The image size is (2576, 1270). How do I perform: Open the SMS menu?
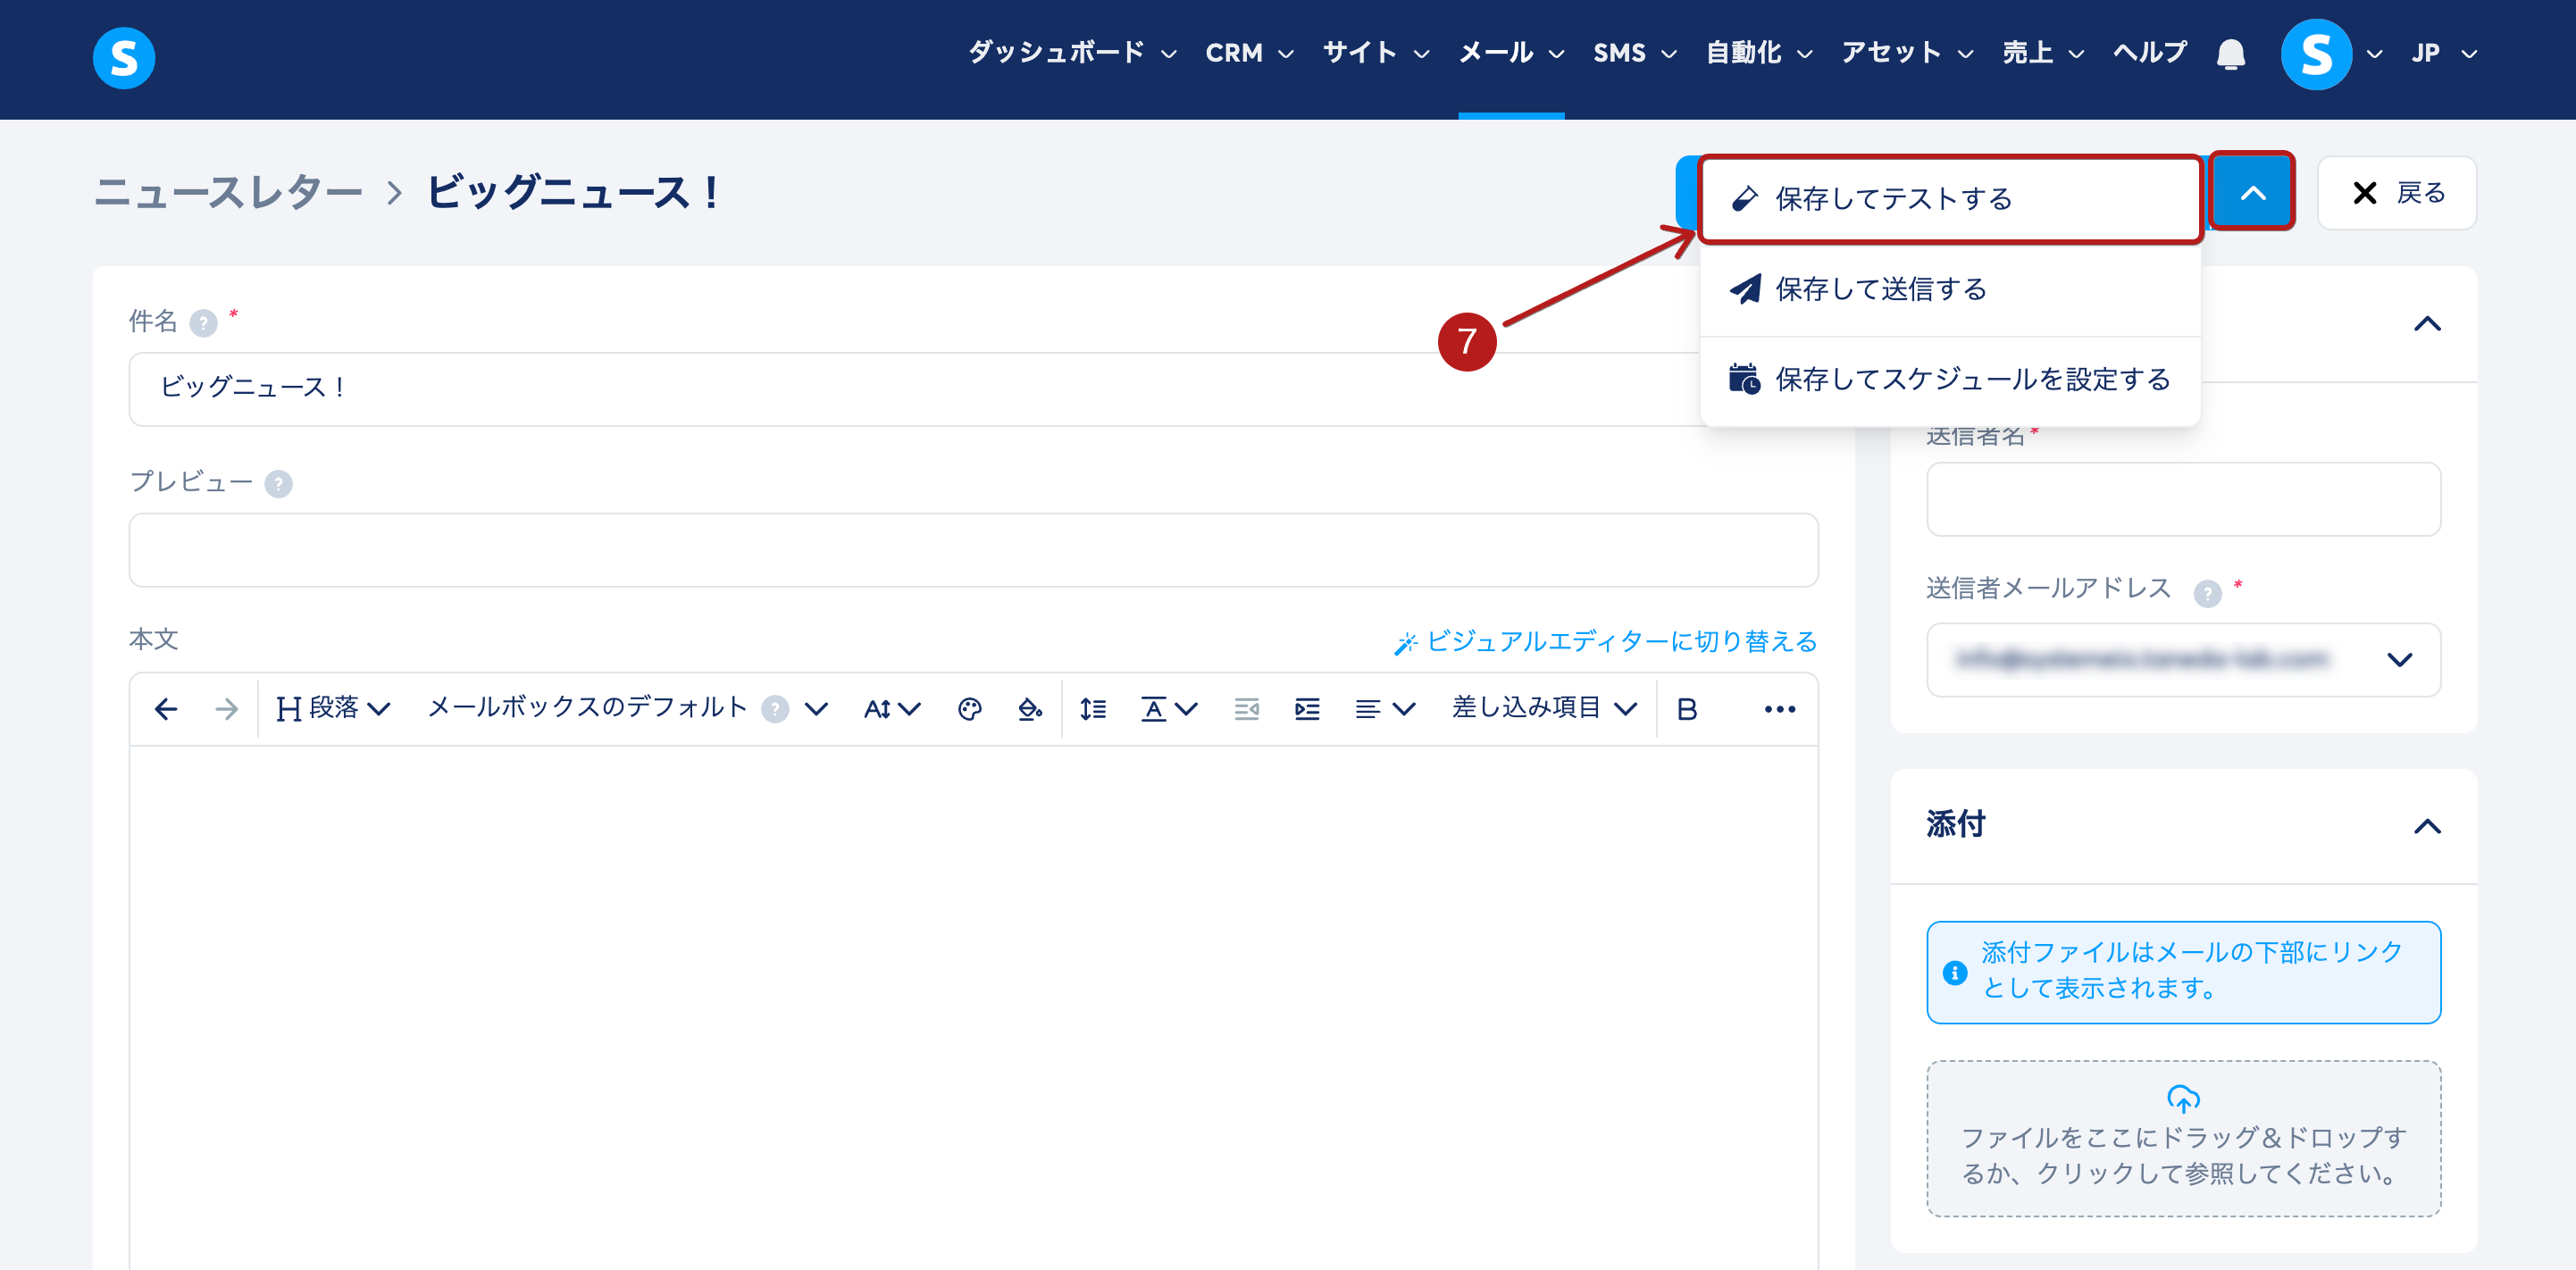click(1634, 54)
